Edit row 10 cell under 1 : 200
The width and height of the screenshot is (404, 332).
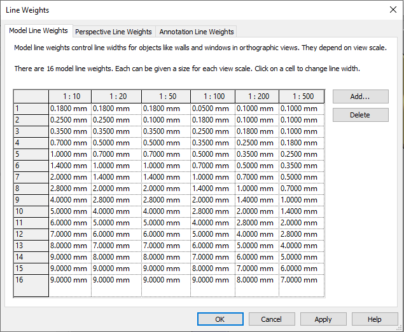click(257, 211)
